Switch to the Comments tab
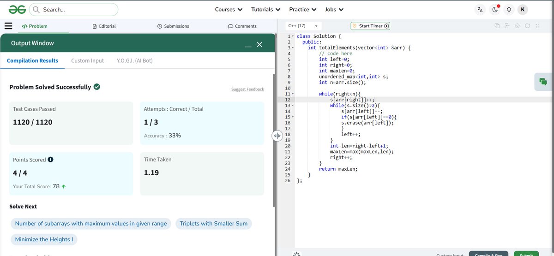Viewport: 554px width, 256px height. pyautogui.click(x=242, y=26)
